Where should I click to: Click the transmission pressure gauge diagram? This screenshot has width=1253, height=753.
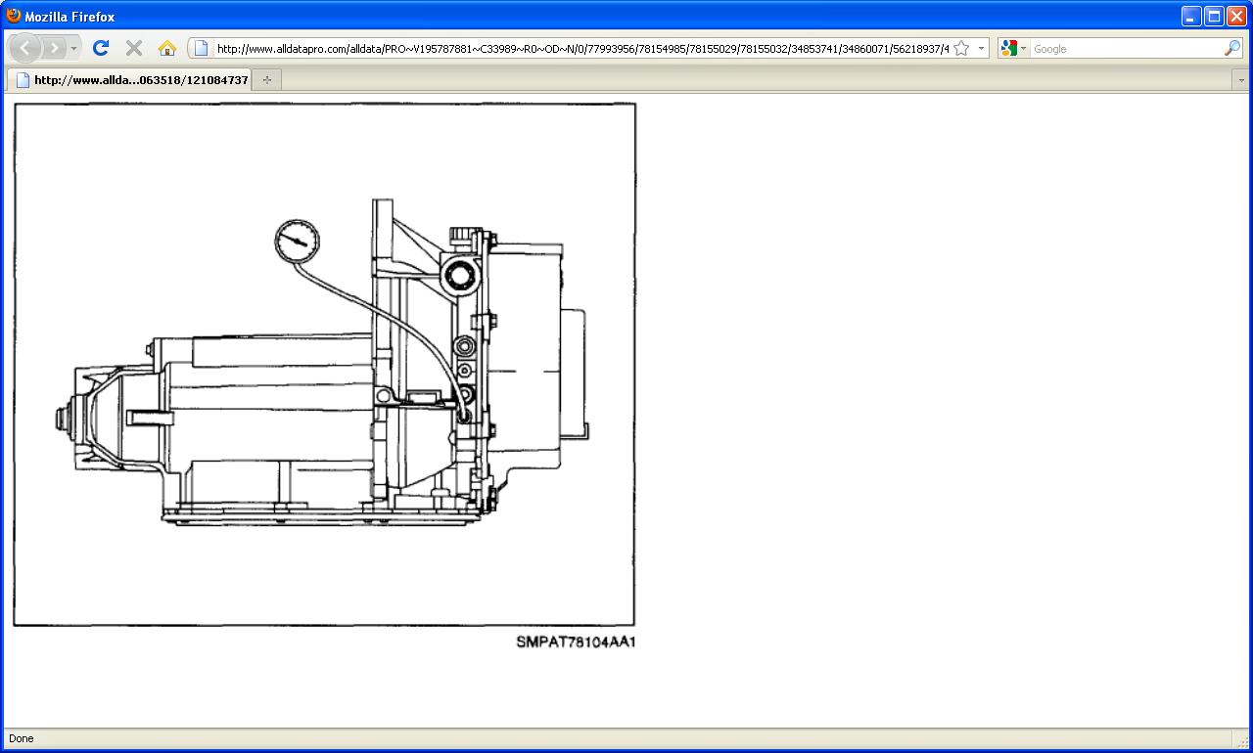tap(324, 364)
